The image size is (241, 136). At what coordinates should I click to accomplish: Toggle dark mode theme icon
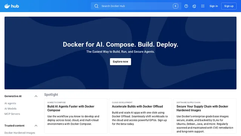click(194, 6)
